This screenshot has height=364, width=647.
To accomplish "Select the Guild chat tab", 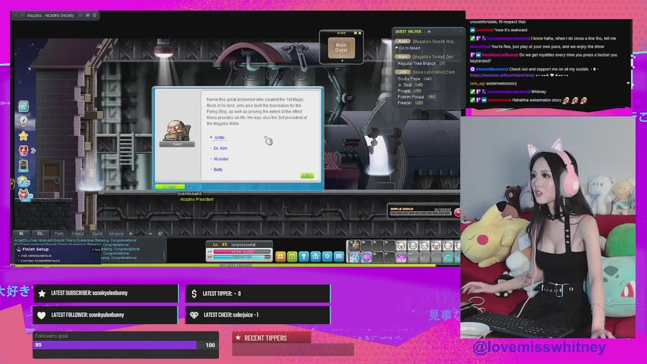I will 97,234.
